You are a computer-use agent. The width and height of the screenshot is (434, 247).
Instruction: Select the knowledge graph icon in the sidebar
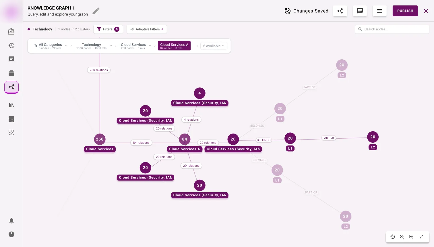pos(11,87)
